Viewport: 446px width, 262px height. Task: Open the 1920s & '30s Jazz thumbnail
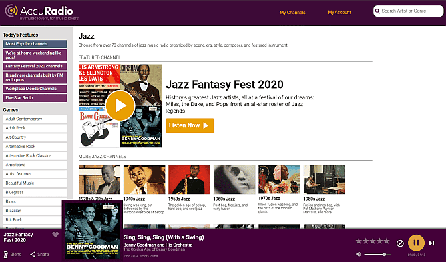pyautogui.click(x=99, y=179)
